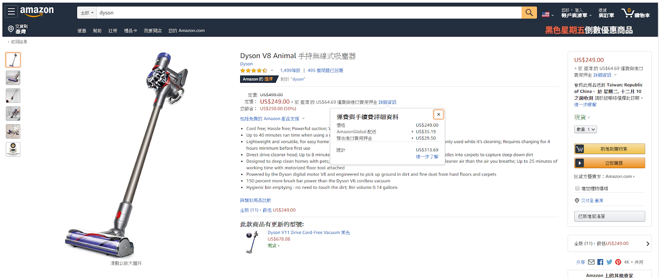Expand free Amazon product support details
The height and width of the screenshot is (278, 659).
(272, 119)
